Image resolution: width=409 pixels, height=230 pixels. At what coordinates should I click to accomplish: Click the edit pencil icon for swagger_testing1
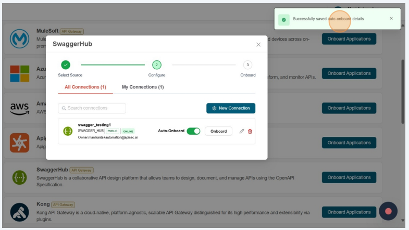[x=242, y=131]
